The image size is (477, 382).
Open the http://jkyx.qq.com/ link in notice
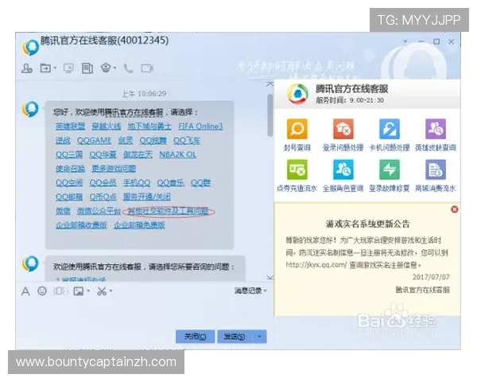pyautogui.click(x=316, y=265)
